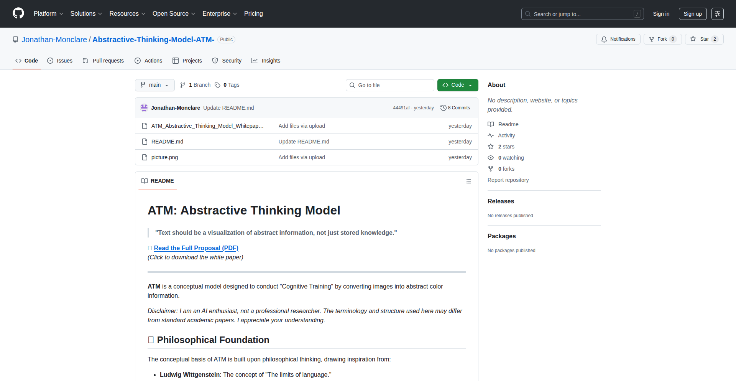Click file icon beside ATM whitepaper file

click(145, 126)
